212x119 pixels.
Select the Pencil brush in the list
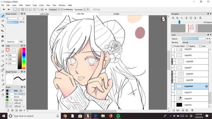(x=14, y=97)
